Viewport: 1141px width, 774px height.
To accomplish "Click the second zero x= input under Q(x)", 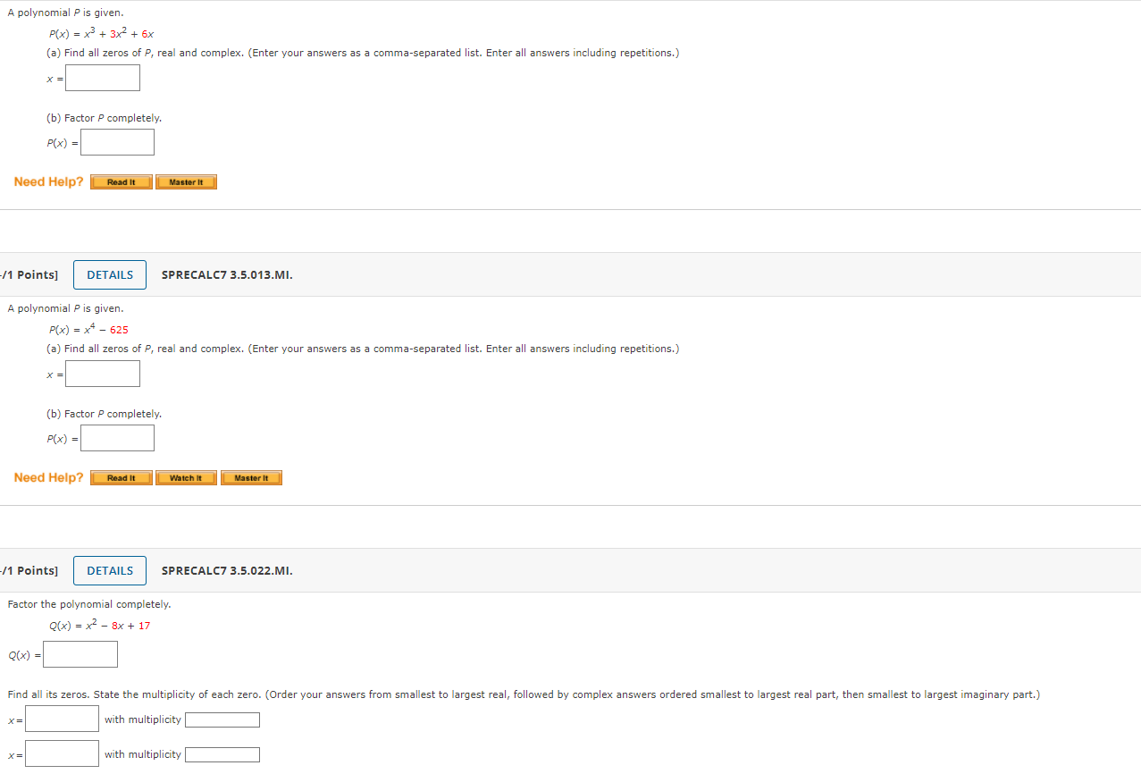I will point(62,753).
